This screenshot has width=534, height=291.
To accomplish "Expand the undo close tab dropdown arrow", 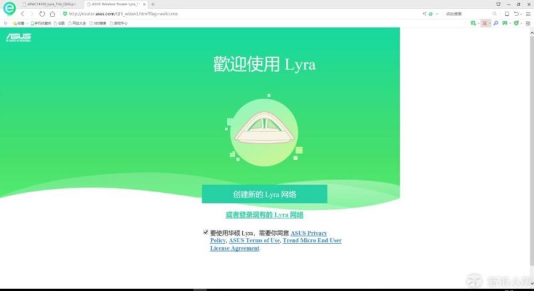I will (x=521, y=14).
